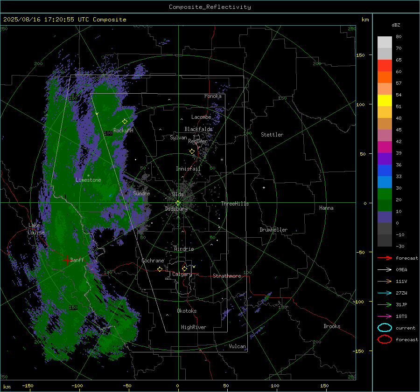Click the ThreeHills label on the map
The image size is (420, 392).
pyautogui.click(x=235, y=204)
